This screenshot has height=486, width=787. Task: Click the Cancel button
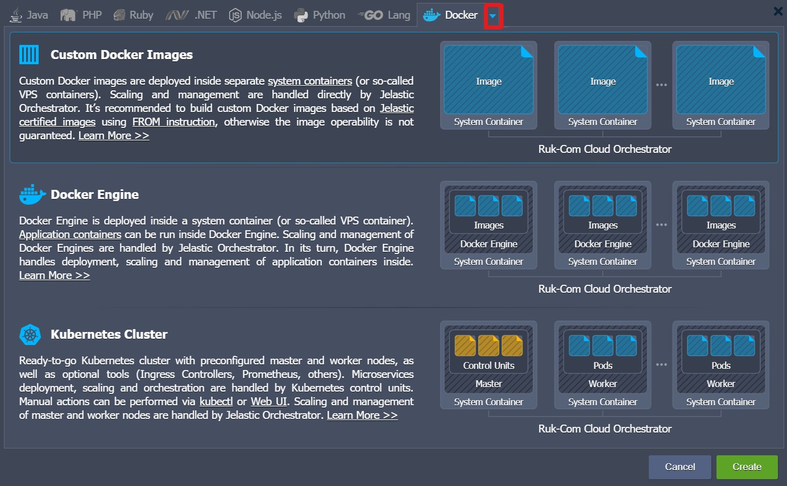680,467
